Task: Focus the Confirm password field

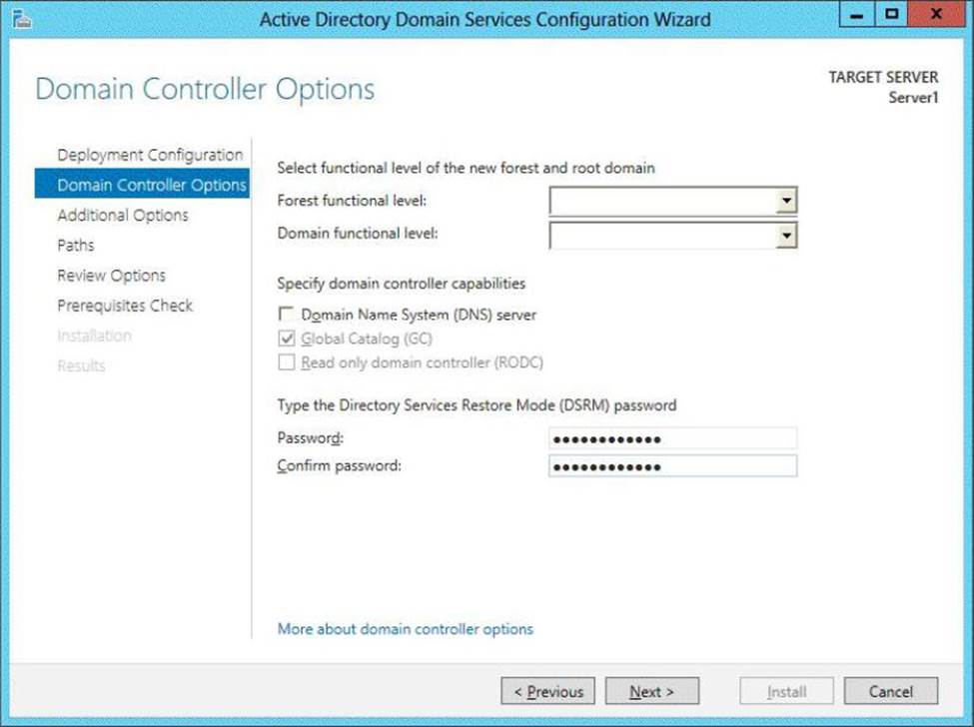Action: (x=672, y=466)
